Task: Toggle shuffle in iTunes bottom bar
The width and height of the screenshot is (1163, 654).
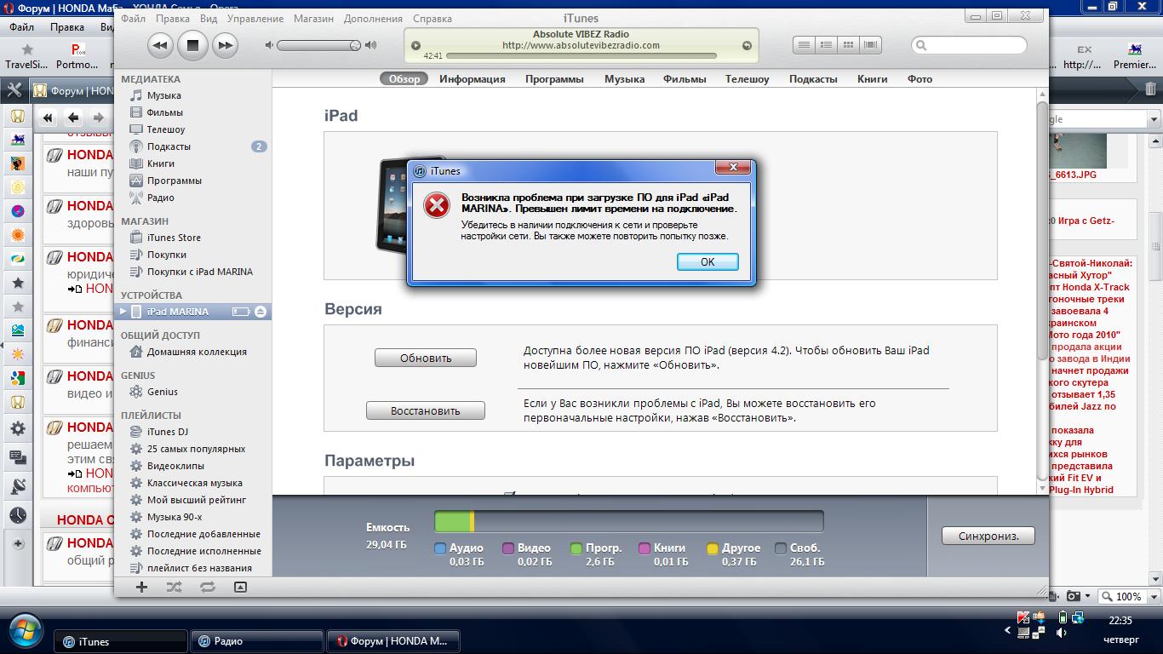Action: click(x=175, y=587)
